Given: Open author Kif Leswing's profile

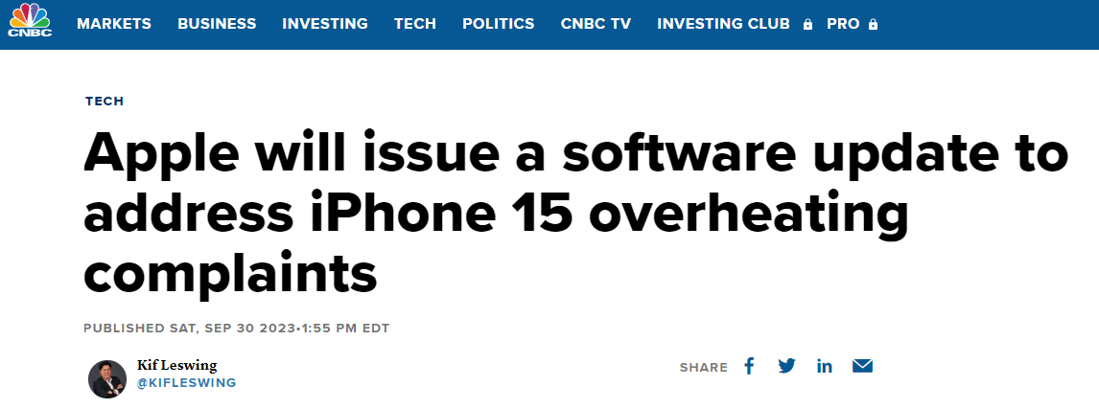Looking at the screenshot, I should point(177,365).
